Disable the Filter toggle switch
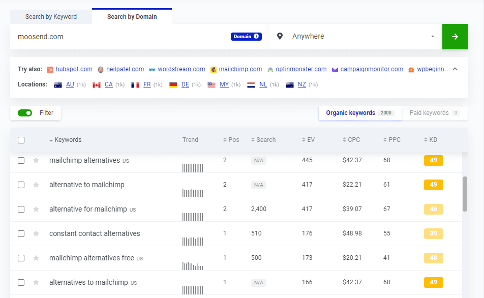484x298 pixels. [x=24, y=112]
